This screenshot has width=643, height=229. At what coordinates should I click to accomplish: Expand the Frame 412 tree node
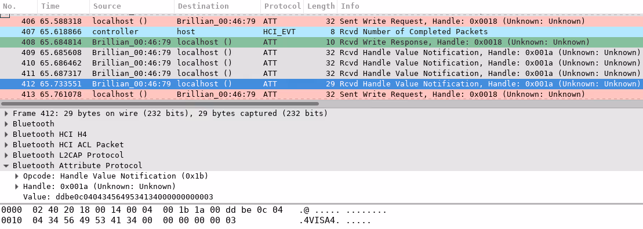pos(6,113)
